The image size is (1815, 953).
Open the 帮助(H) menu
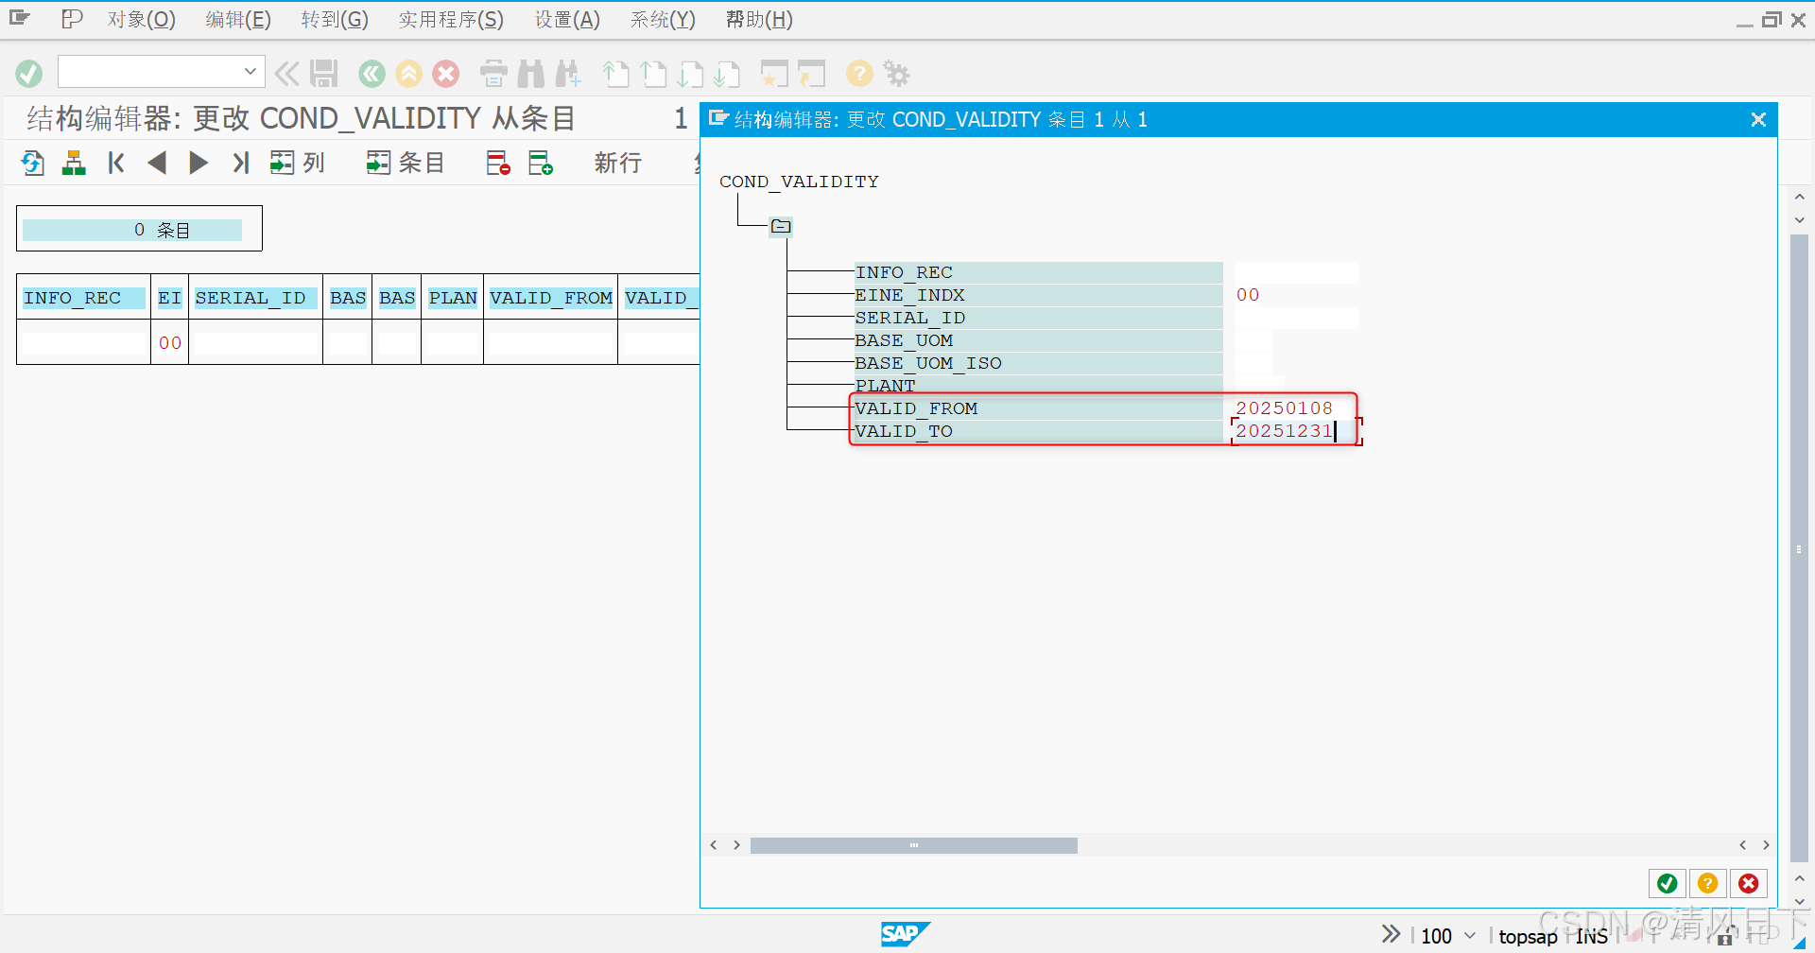point(759,19)
